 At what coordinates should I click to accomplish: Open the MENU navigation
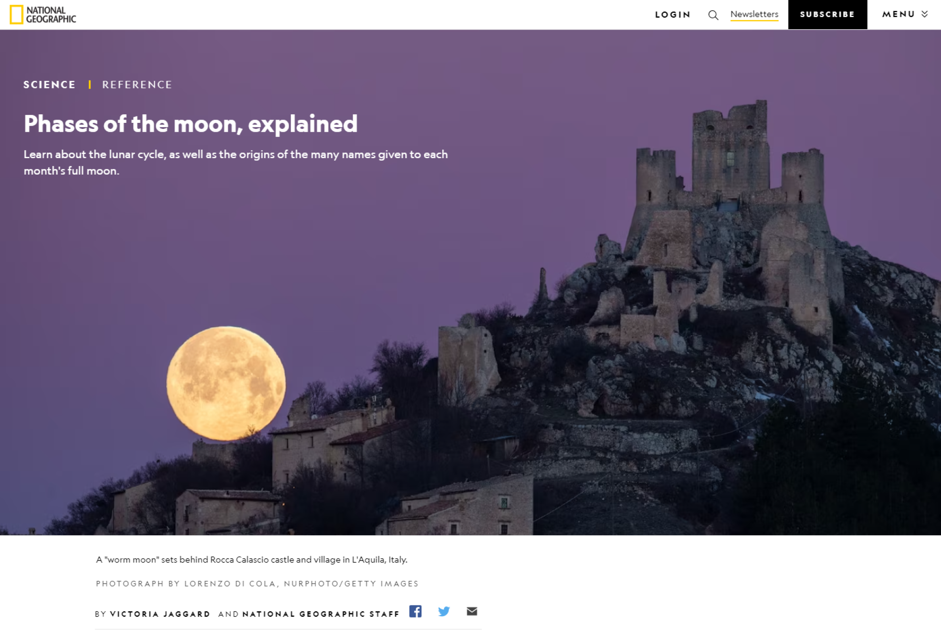pyautogui.click(x=898, y=14)
